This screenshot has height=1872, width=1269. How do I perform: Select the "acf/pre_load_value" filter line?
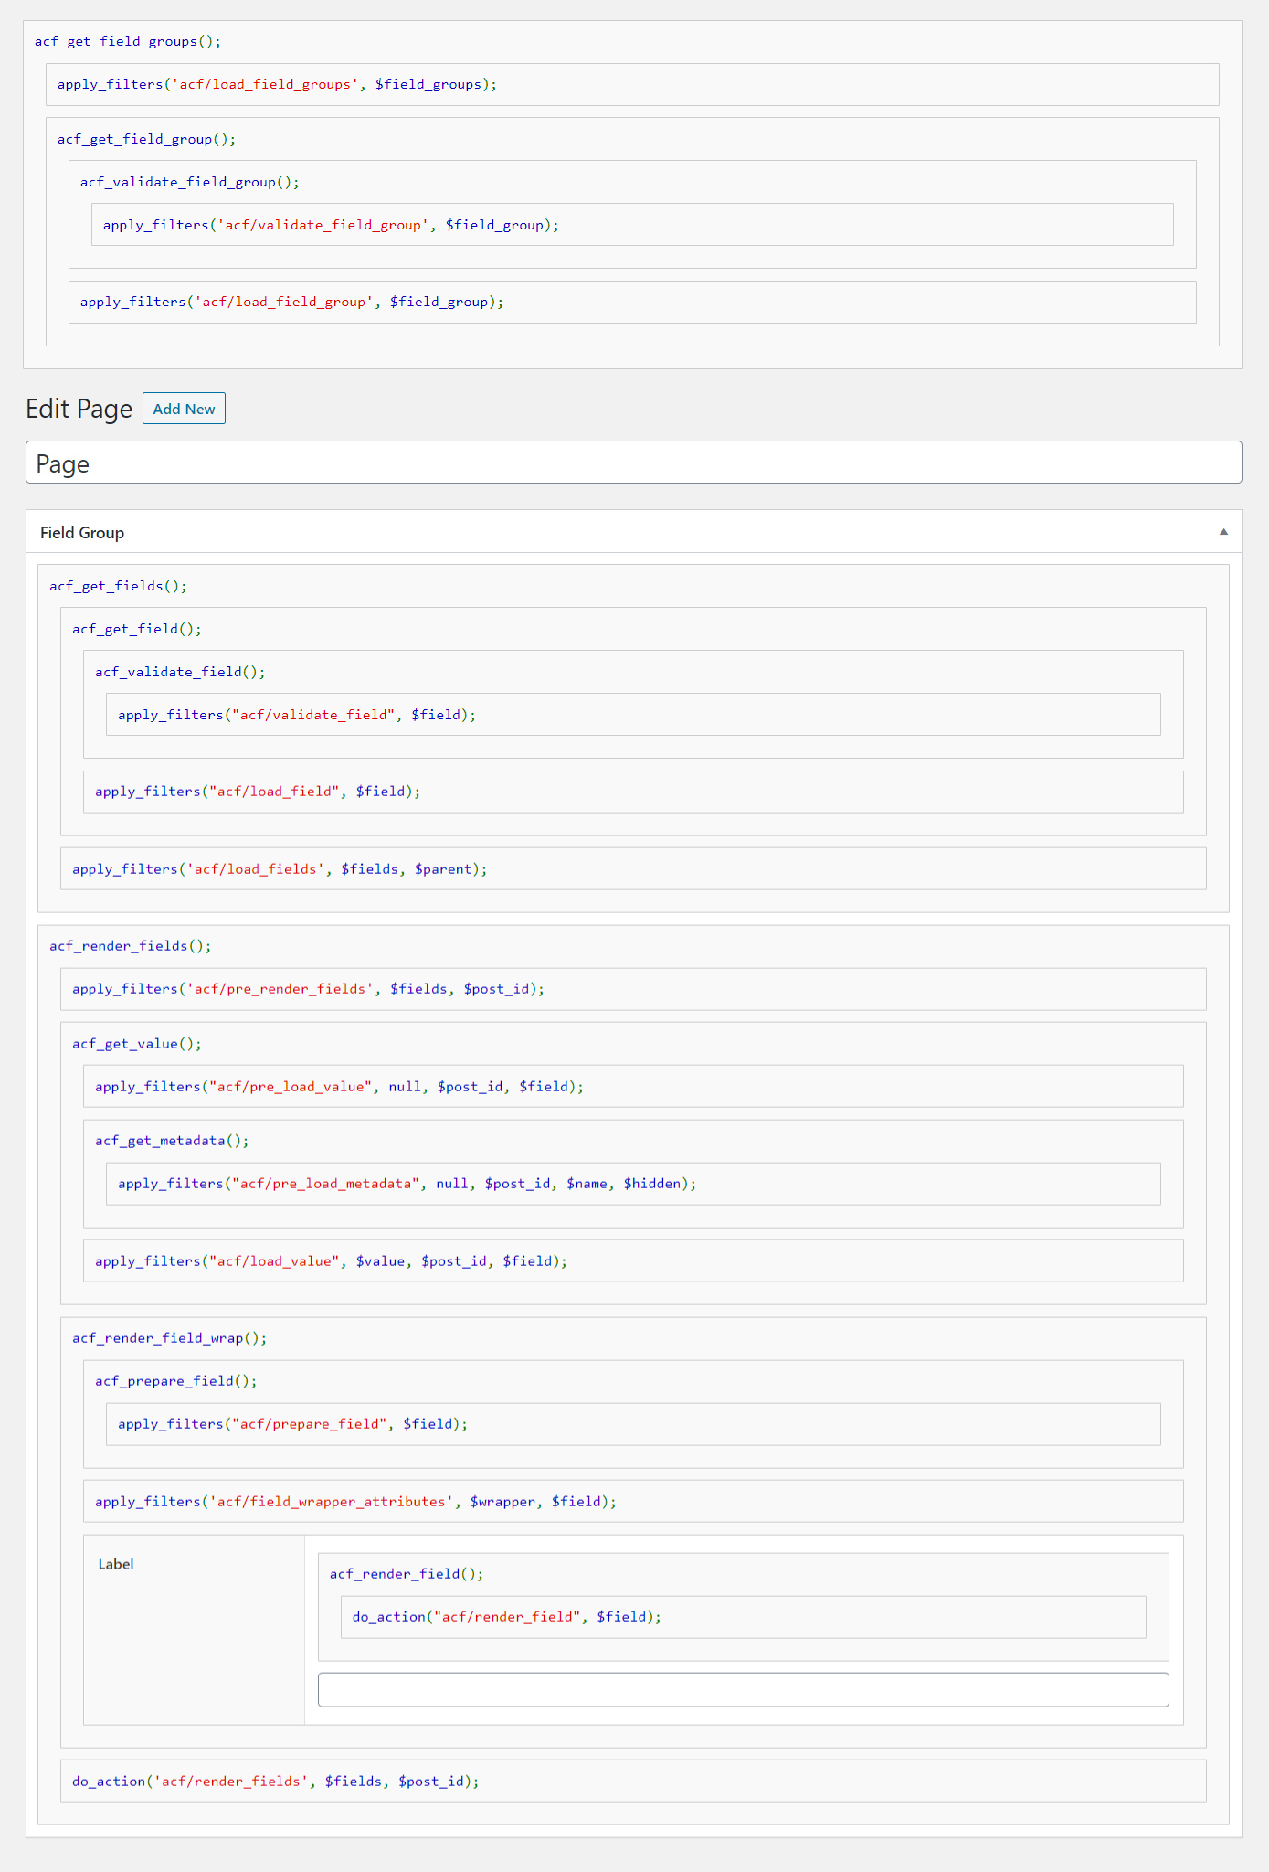[633, 1087]
